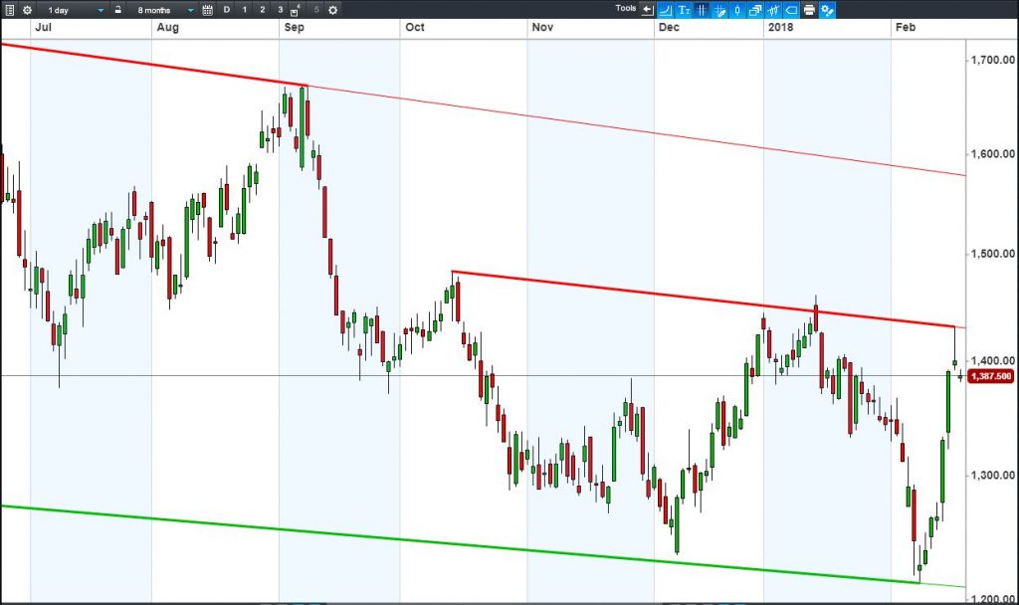Click the Oct time axis label

[x=415, y=27]
